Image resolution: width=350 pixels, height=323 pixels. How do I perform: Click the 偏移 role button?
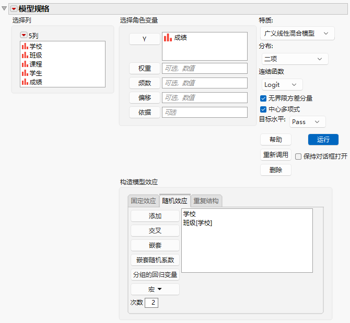144,97
